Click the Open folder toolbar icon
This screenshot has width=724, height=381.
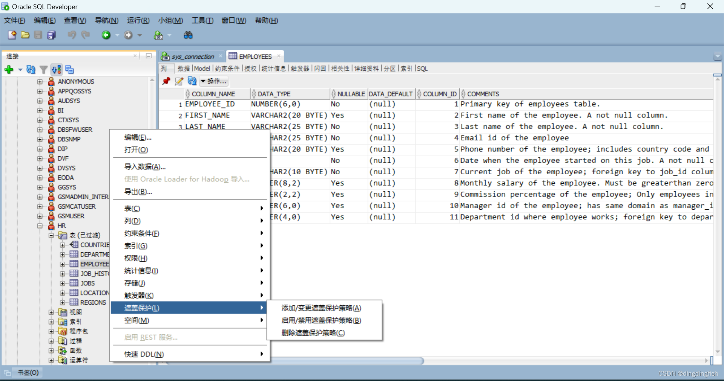[x=25, y=35]
